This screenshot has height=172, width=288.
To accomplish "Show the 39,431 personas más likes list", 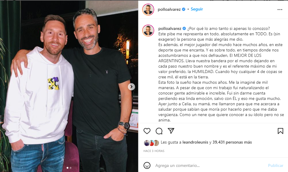I will [x=232, y=142].
